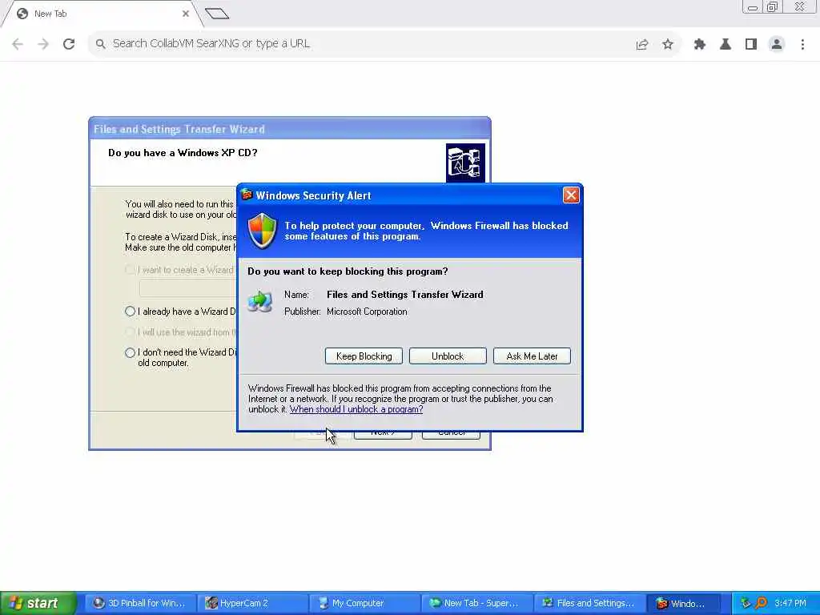Screen dimensions: 820x615
Task: Switch to Files and Settings taskbar item
Action: 589,603
